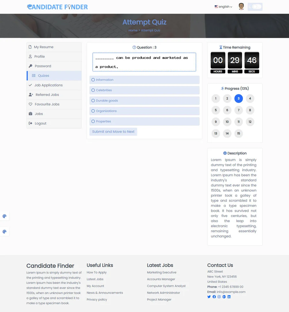Toggle the dark mode switch in header

click(255, 7)
